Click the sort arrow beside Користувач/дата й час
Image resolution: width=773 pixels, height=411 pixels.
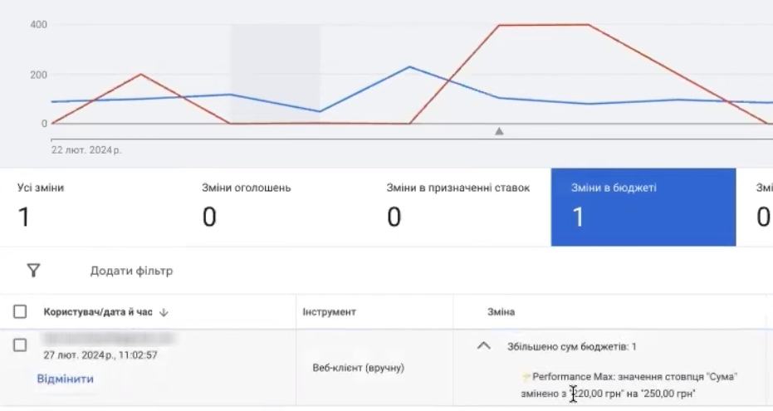coord(164,312)
